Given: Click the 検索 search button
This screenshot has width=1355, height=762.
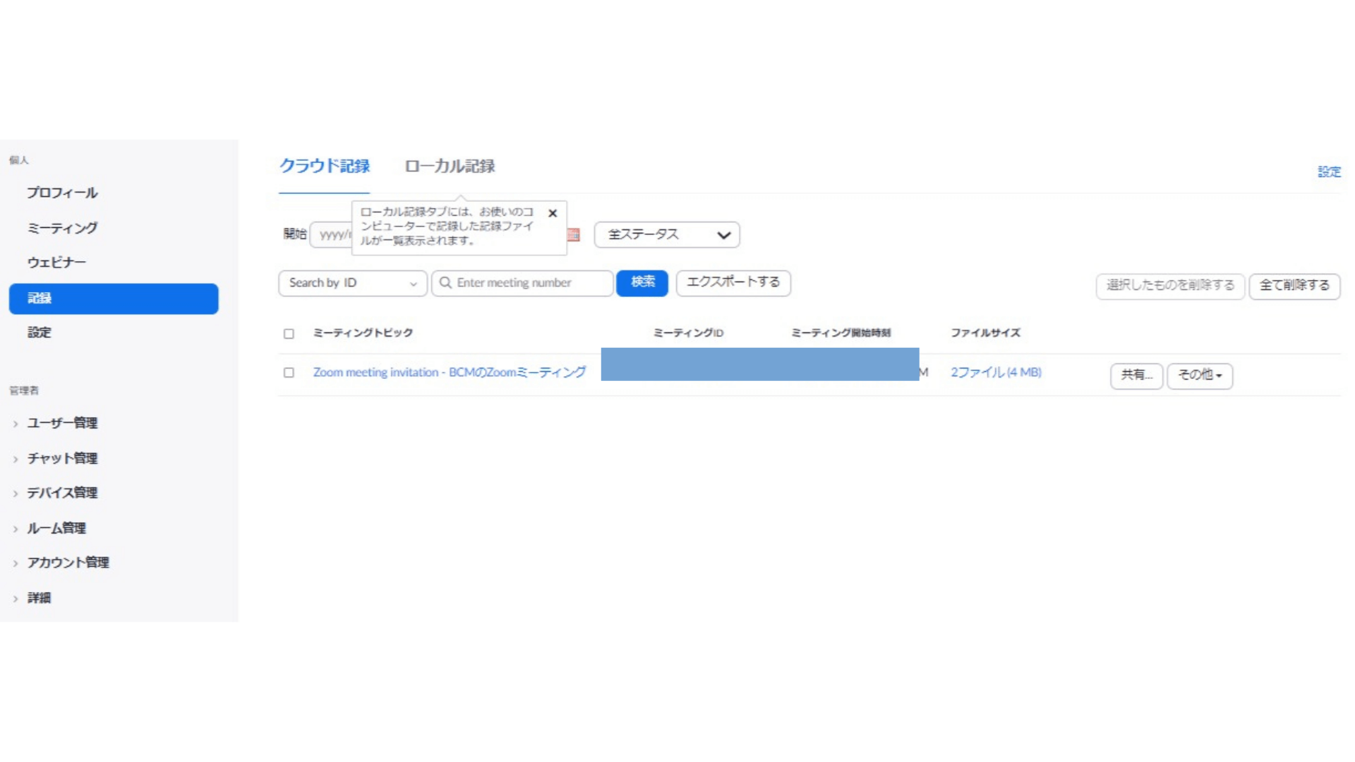Looking at the screenshot, I should (x=642, y=283).
